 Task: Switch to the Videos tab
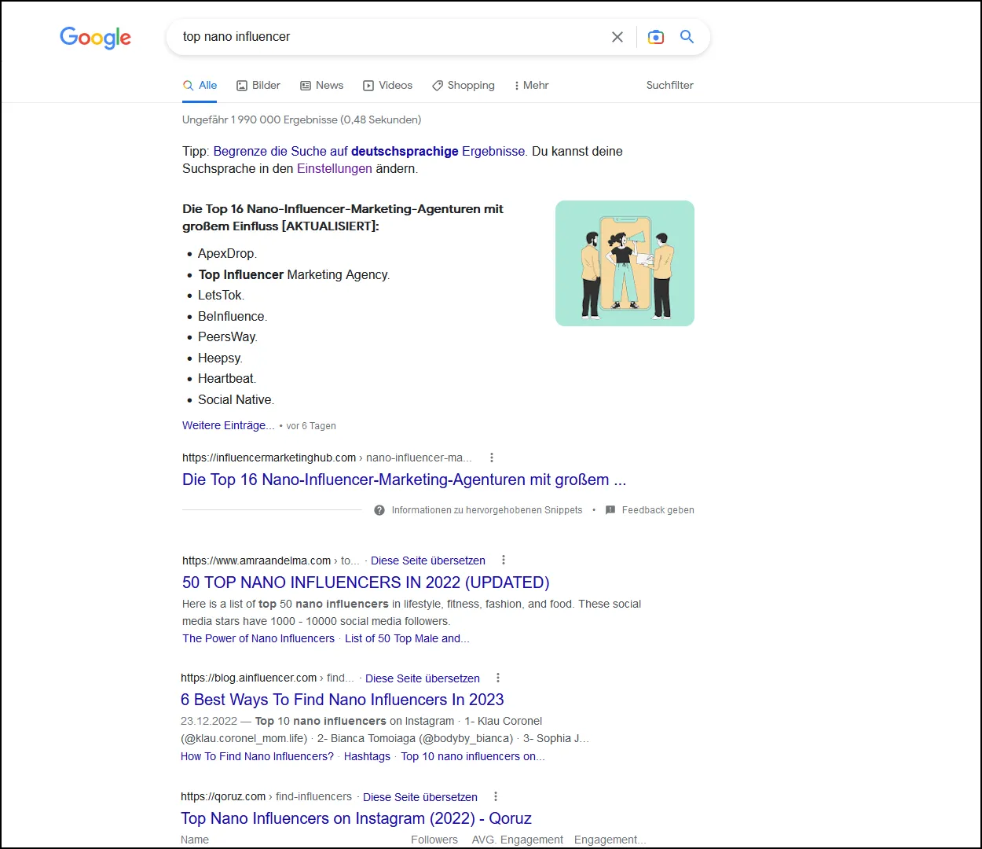[387, 85]
